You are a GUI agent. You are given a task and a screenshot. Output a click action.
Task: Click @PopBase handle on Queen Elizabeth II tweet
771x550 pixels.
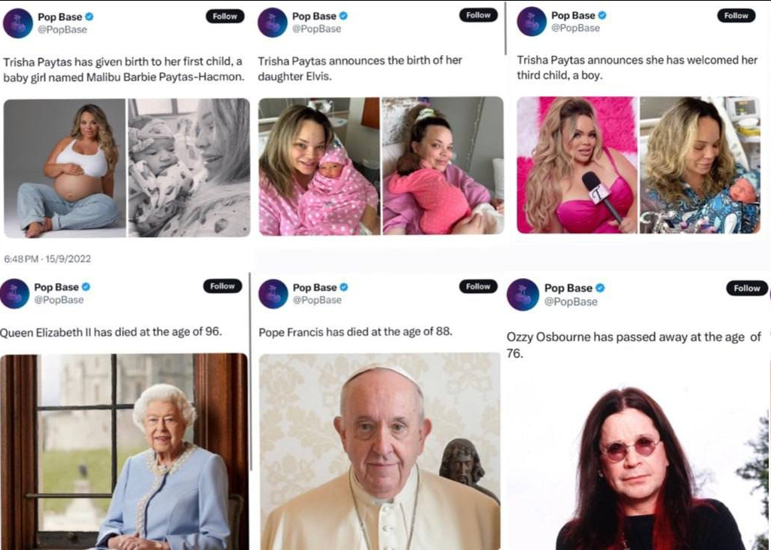pyautogui.click(x=59, y=300)
